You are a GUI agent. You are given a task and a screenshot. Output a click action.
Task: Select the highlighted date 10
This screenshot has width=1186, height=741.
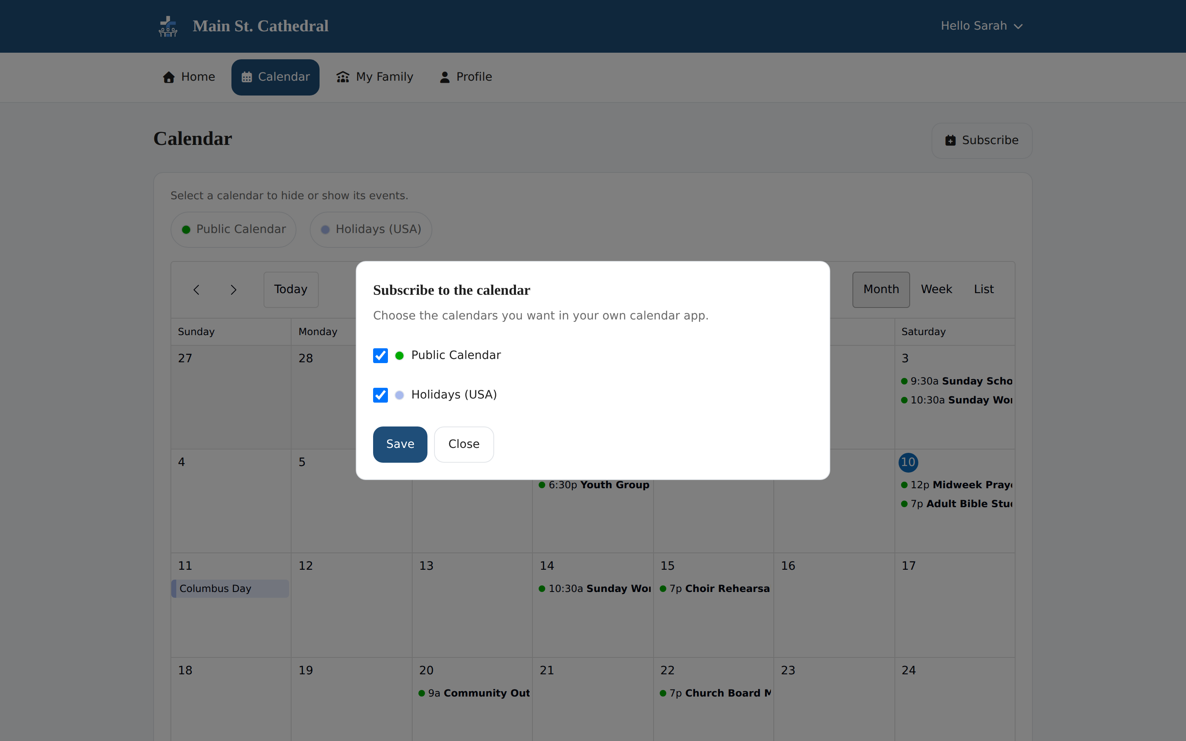(908, 462)
